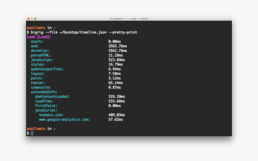
Task: Click the value 7.58ms
Action: (x=115, y=74)
